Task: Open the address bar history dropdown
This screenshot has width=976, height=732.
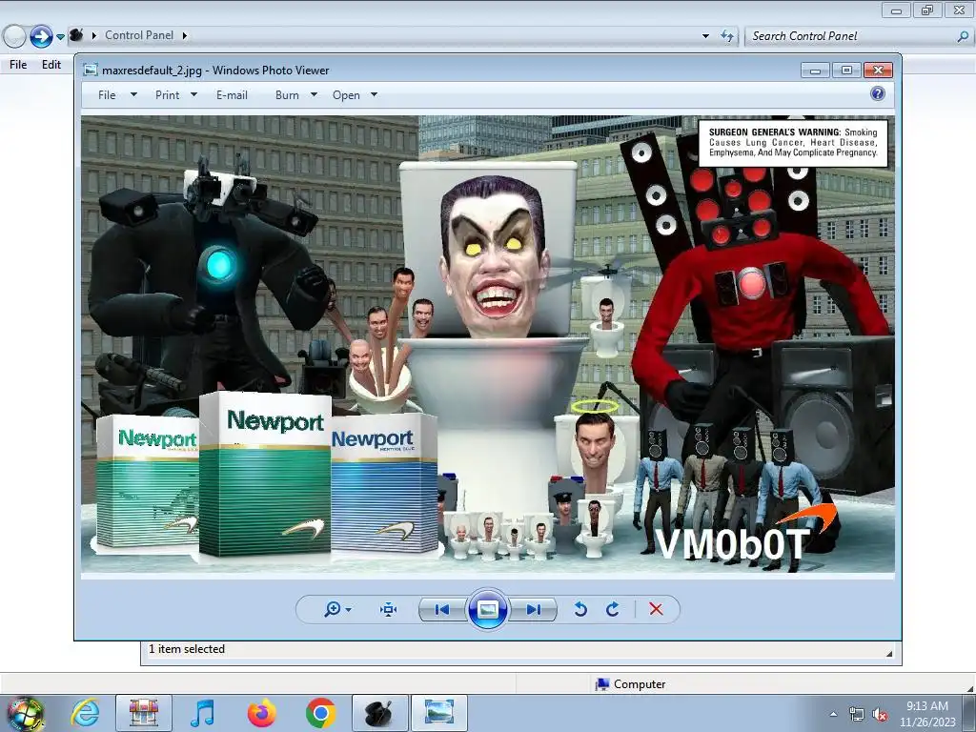Action: tap(705, 36)
